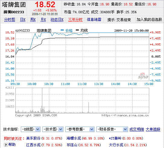Click the 最低价:16.98 value
164x148 pixels.
[146, 4]
